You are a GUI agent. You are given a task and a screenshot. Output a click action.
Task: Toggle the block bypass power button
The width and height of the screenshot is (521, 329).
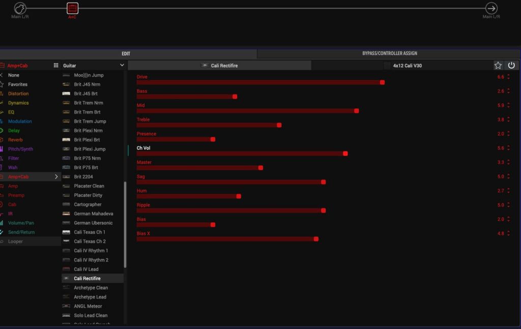[511, 66]
